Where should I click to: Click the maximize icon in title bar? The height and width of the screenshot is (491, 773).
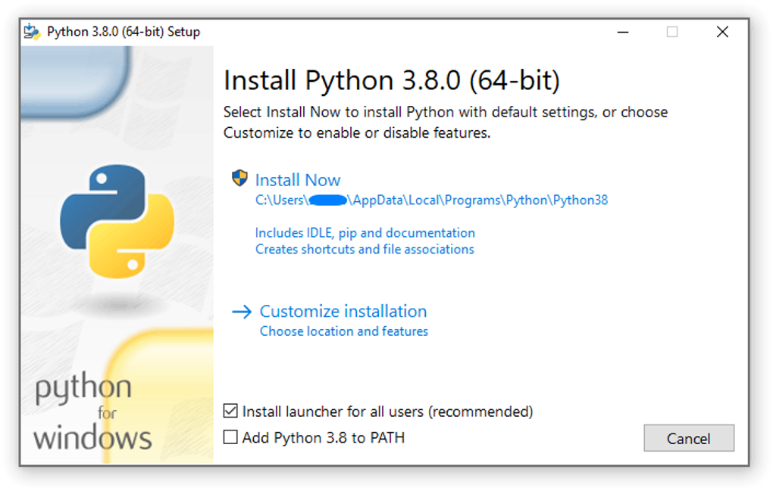coord(671,32)
